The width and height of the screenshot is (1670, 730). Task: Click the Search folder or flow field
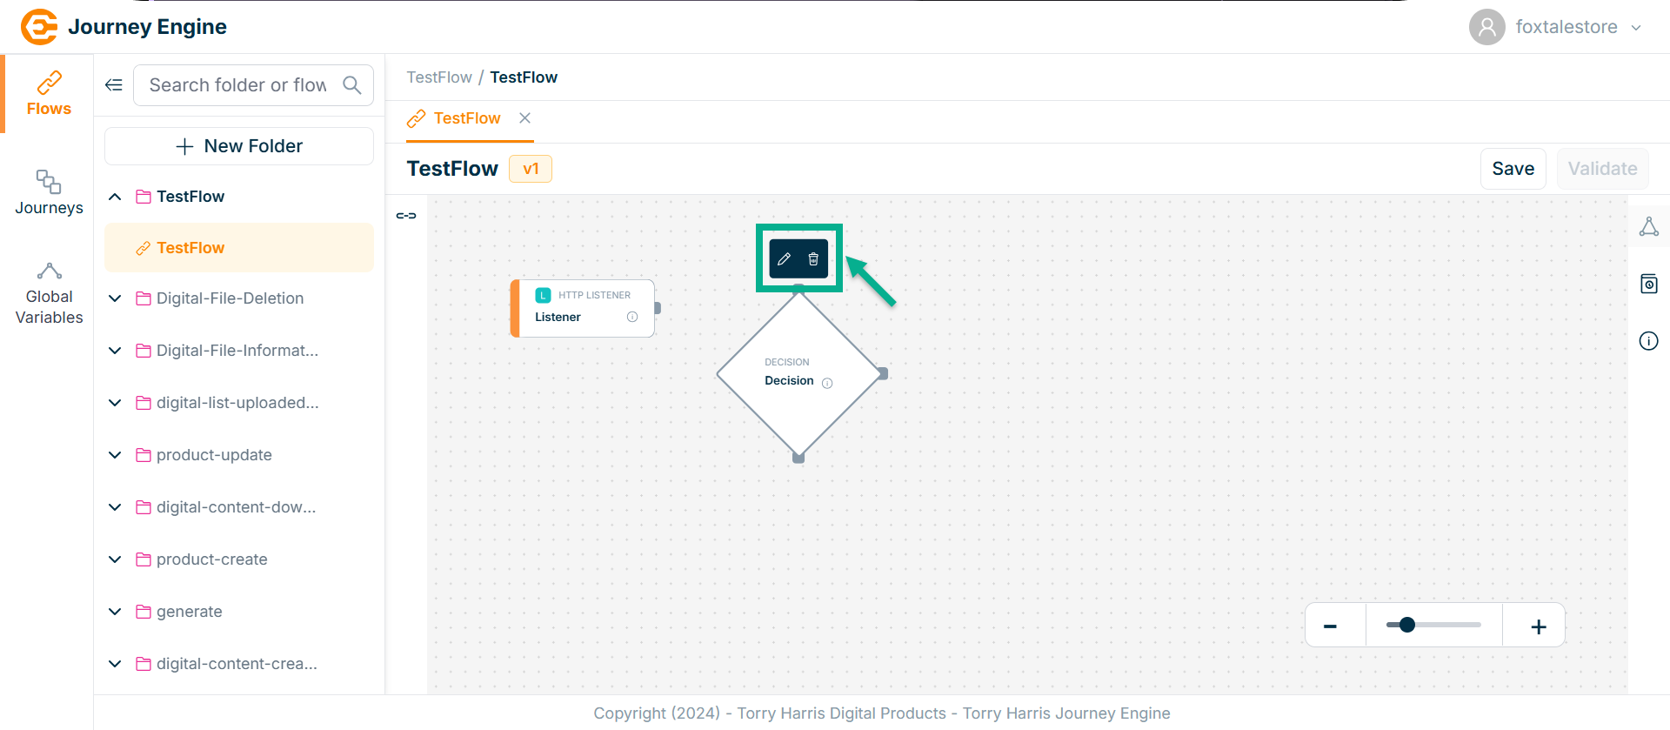point(237,84)
